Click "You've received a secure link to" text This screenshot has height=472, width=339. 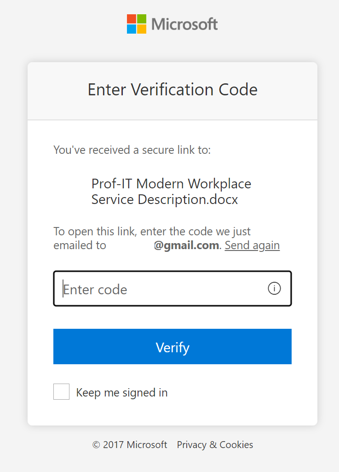(132, 150)
